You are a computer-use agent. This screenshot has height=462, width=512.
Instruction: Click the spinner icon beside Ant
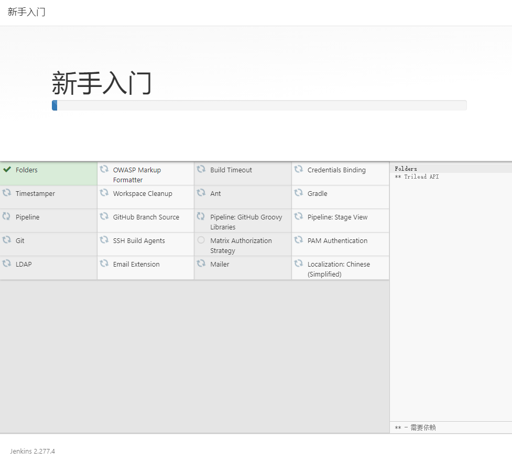[201, 193]
